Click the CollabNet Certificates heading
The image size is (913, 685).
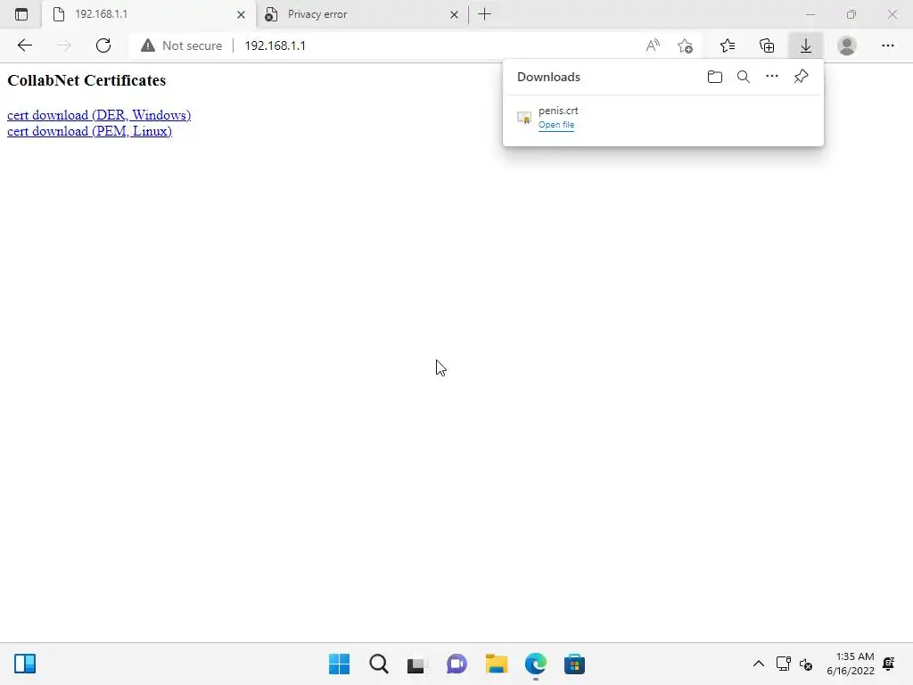86,80
